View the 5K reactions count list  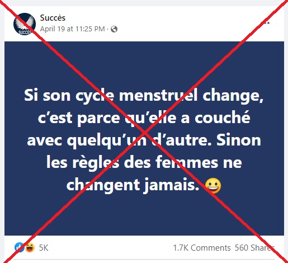44,248
